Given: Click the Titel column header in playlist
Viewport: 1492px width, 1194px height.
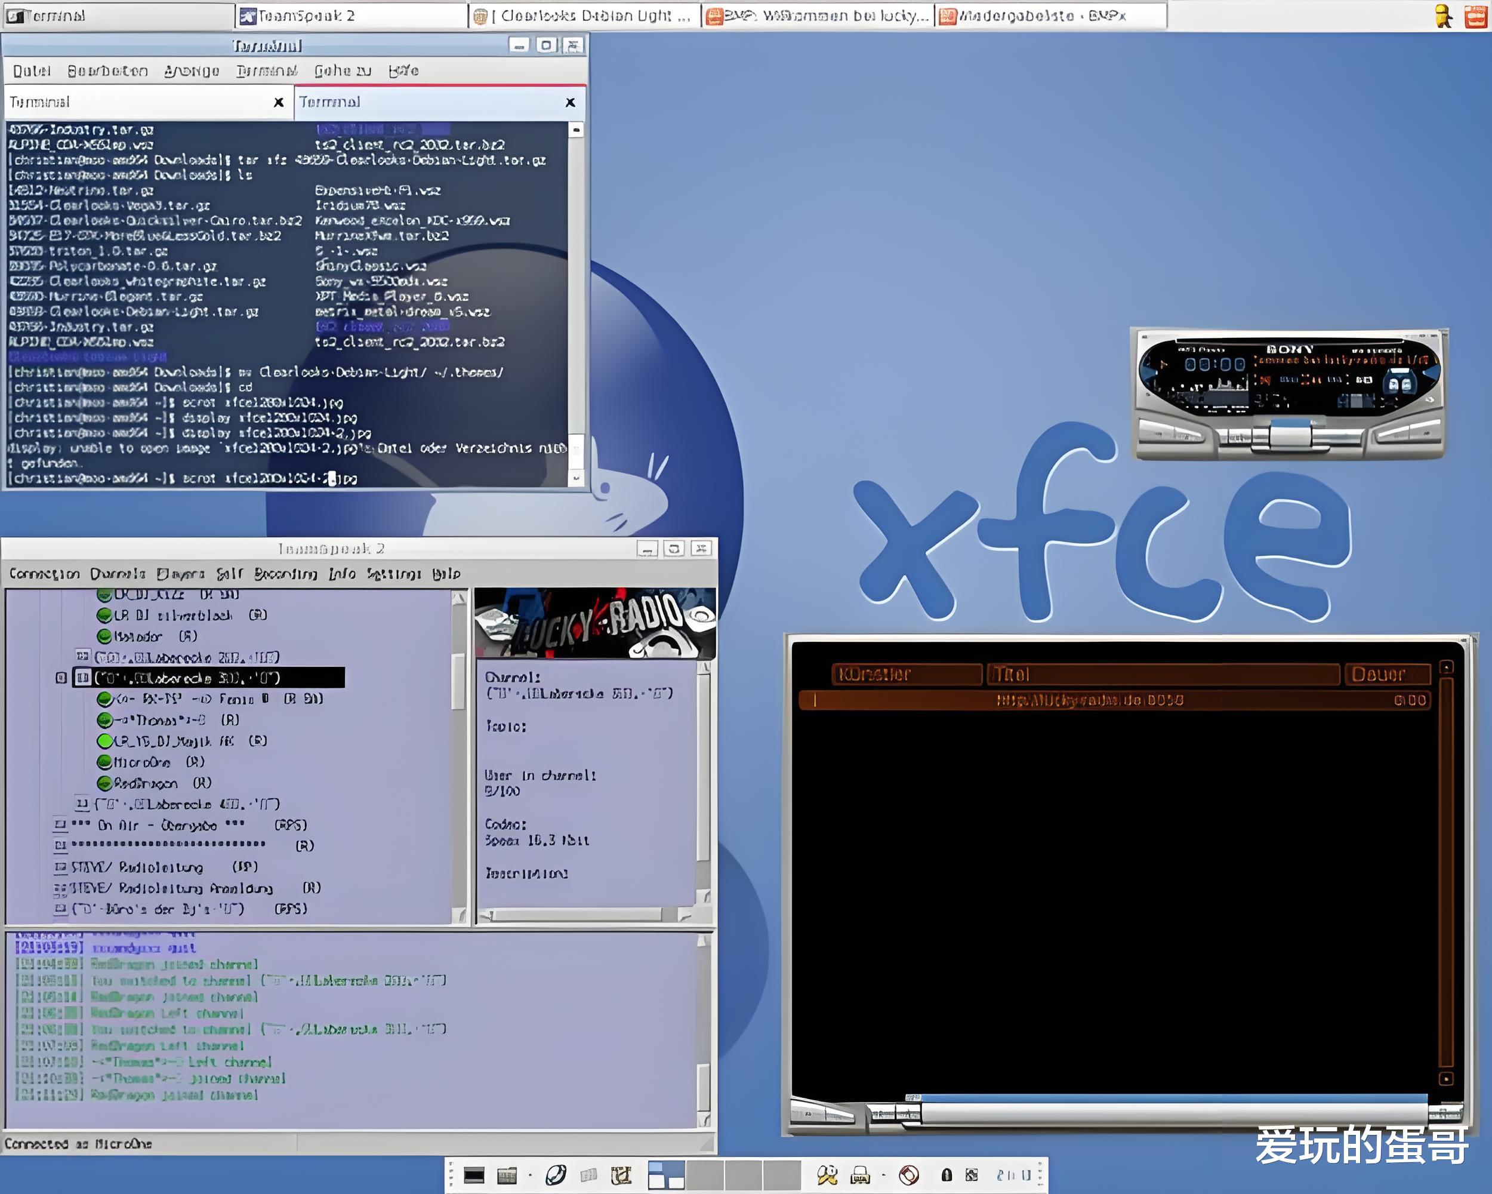Looking at the screenshot, I should point(1163,674).
